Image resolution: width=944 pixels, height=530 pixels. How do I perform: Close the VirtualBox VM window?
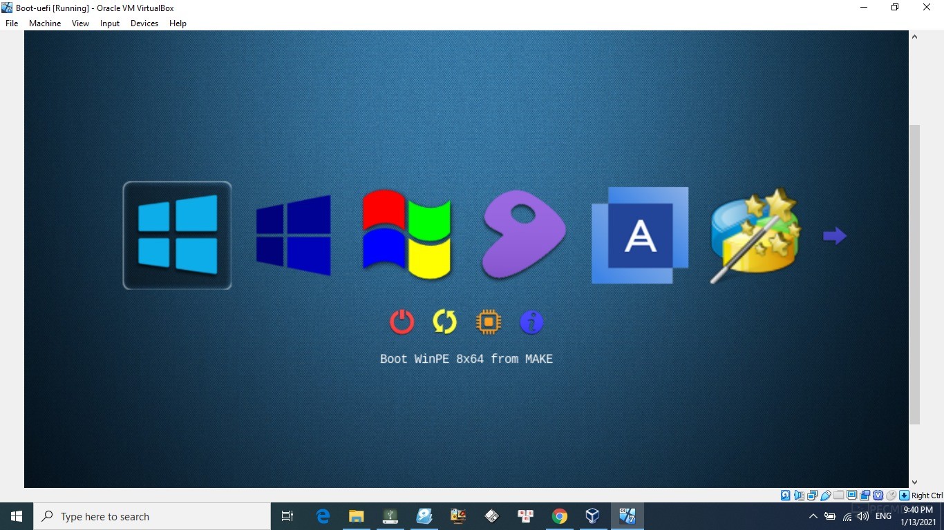click(x=927, y=8)
